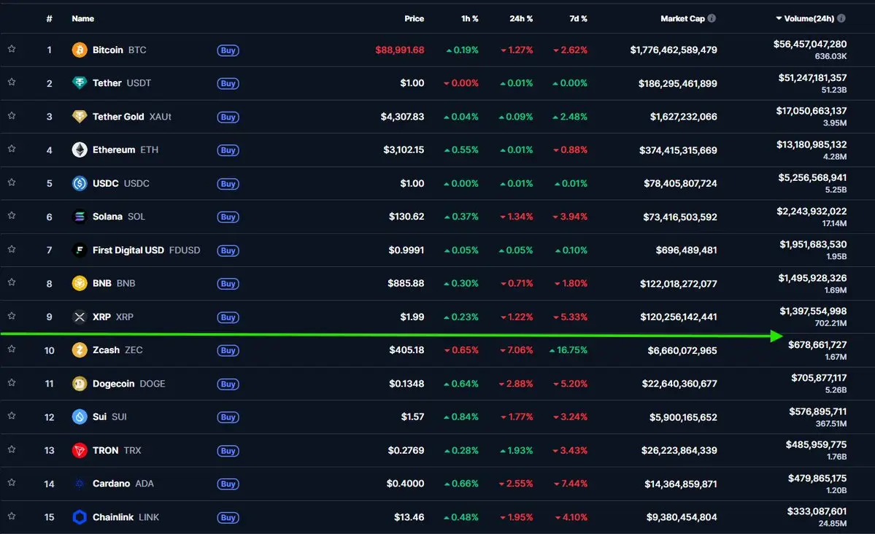Click the TRON logo icon
This screenshot has width=875, height=534.
click(x=80, y=450)
